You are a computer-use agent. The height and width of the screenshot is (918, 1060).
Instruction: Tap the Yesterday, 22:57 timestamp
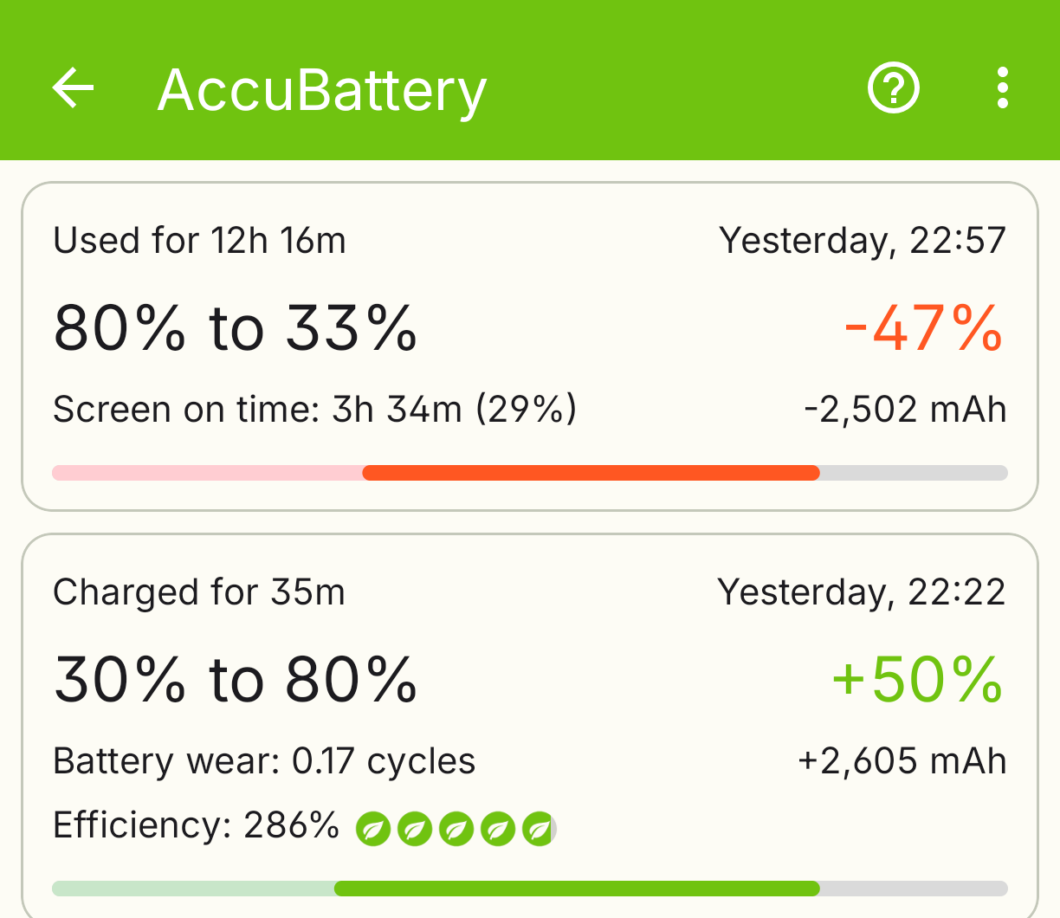pyautogui.click(x=862, y=241)
